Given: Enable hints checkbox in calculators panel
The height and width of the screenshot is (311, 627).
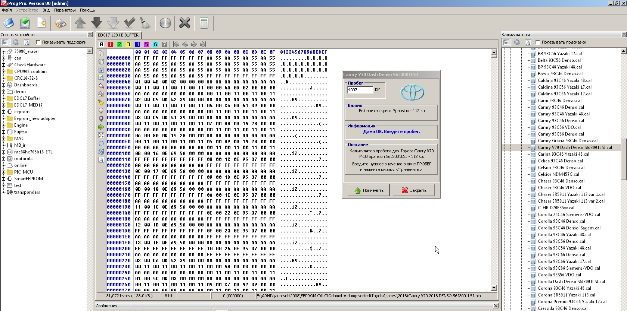Looking at the screenshot, I should [538, 42].
